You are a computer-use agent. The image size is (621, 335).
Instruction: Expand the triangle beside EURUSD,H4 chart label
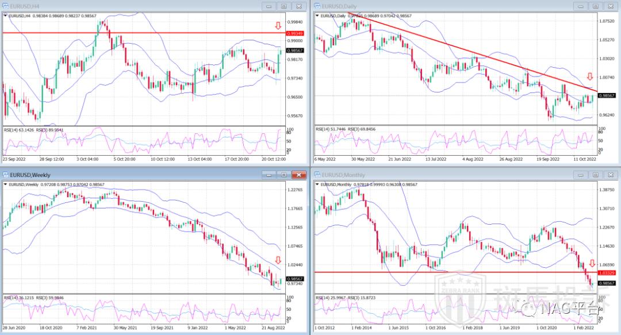tap(6, 16)
